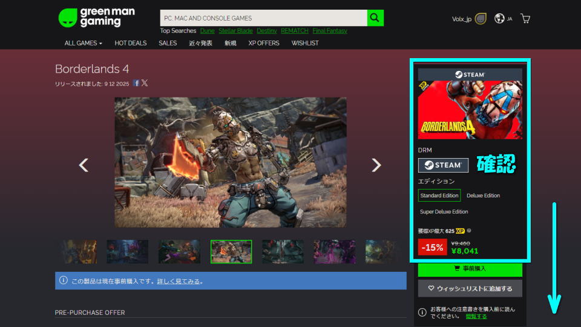Click the REMATCH top search link
Screen dimensions: 581x327
coord(295,31)
